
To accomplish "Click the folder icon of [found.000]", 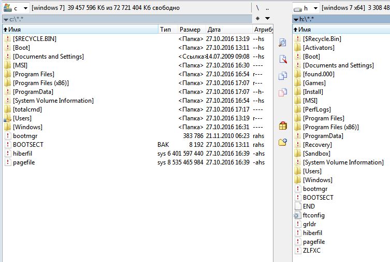I will [298, 74].
